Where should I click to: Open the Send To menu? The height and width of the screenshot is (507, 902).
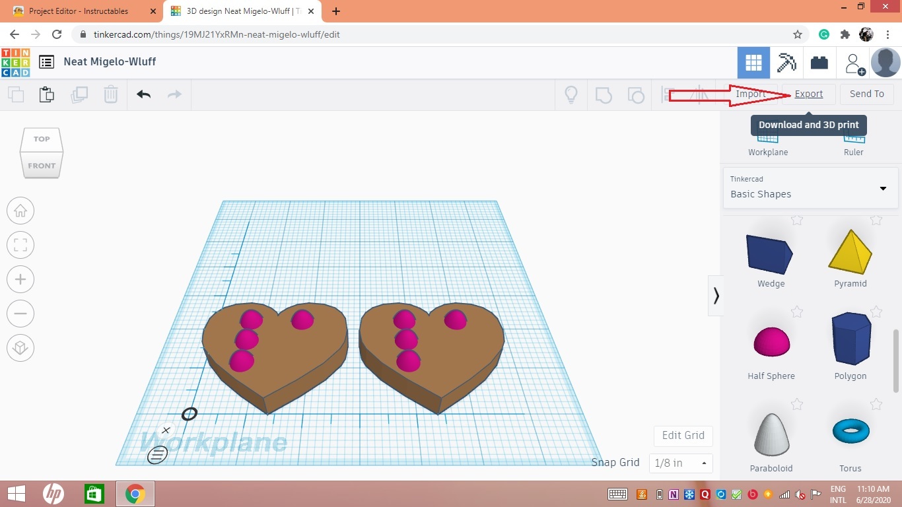click(x=867, y=94)
